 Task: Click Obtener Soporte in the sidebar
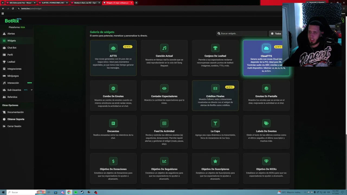tap(16, 119)
